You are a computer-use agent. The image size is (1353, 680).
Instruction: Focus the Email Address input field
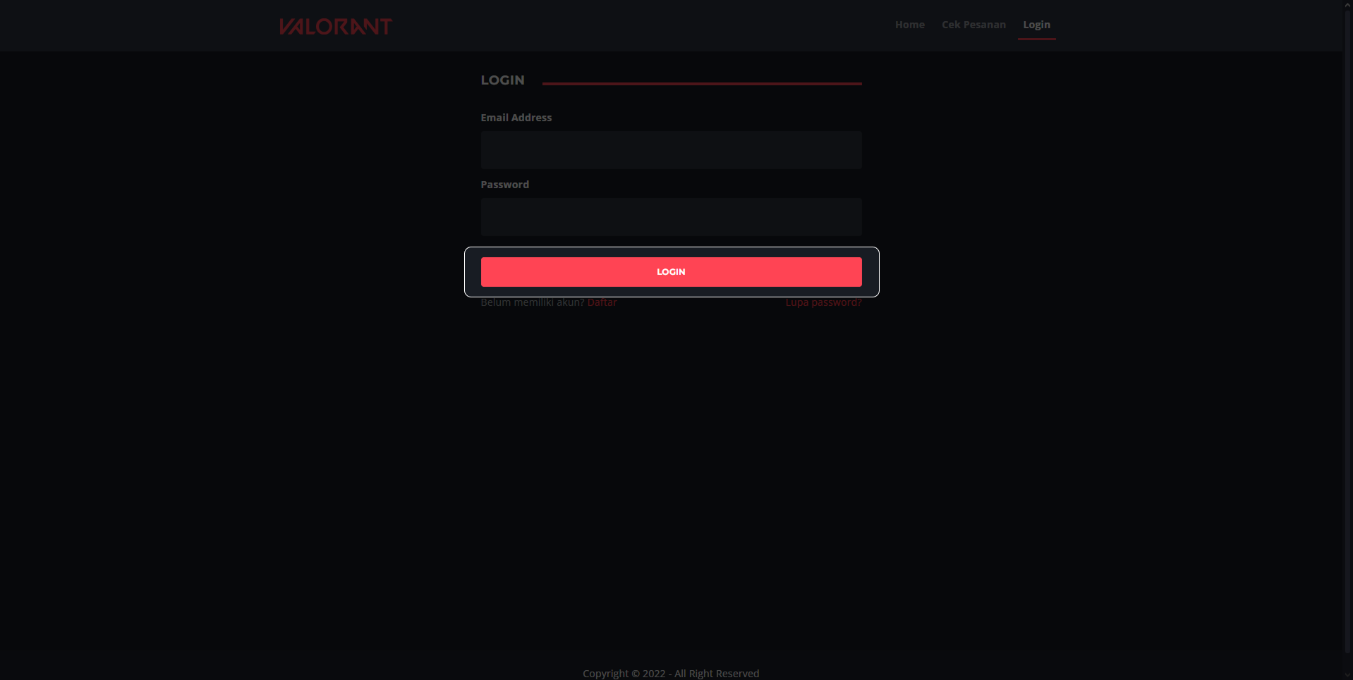point(671,150)
